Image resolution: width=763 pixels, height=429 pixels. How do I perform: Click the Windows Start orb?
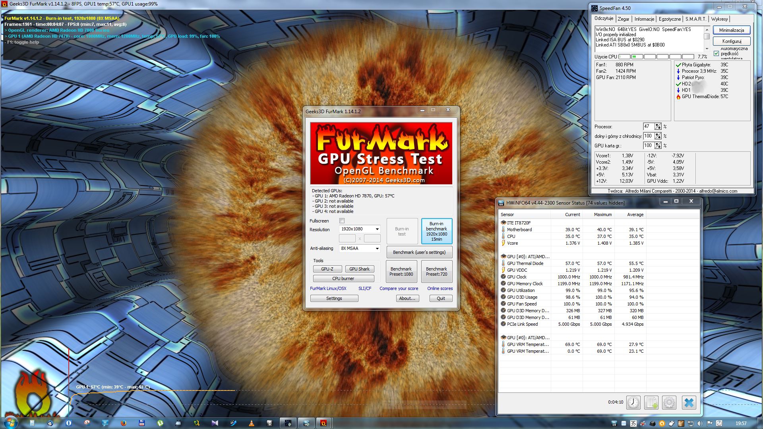point(10,423)
